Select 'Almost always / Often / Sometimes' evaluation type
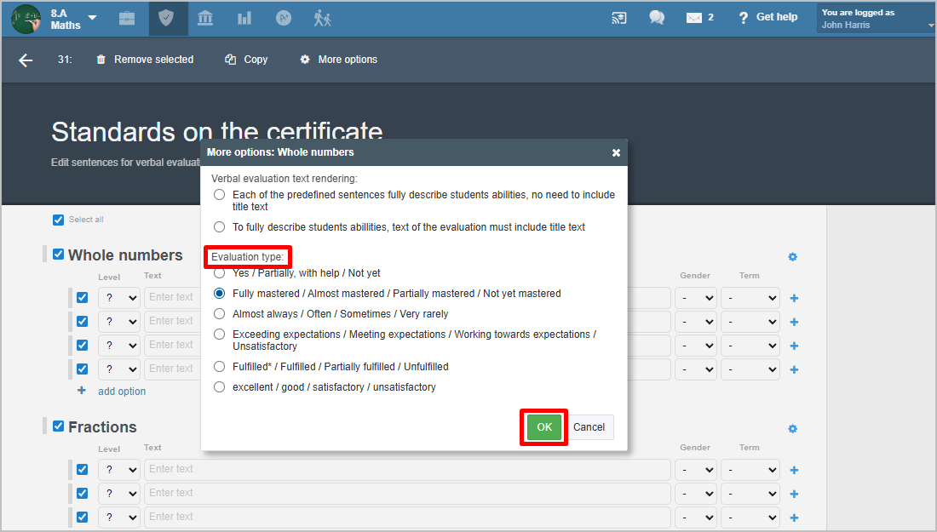Screen dimensions: 937x532 click(220, 314)
